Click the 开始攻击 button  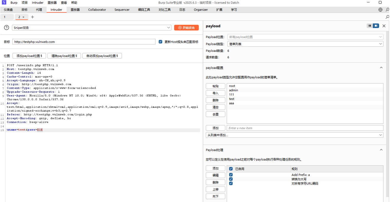click(186, 28)
